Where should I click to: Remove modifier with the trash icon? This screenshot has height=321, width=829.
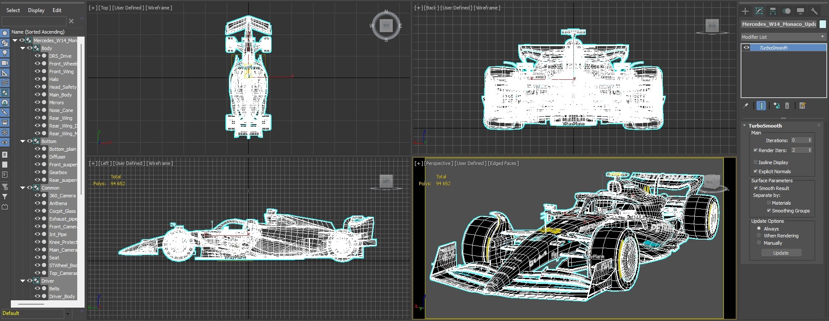787,106
